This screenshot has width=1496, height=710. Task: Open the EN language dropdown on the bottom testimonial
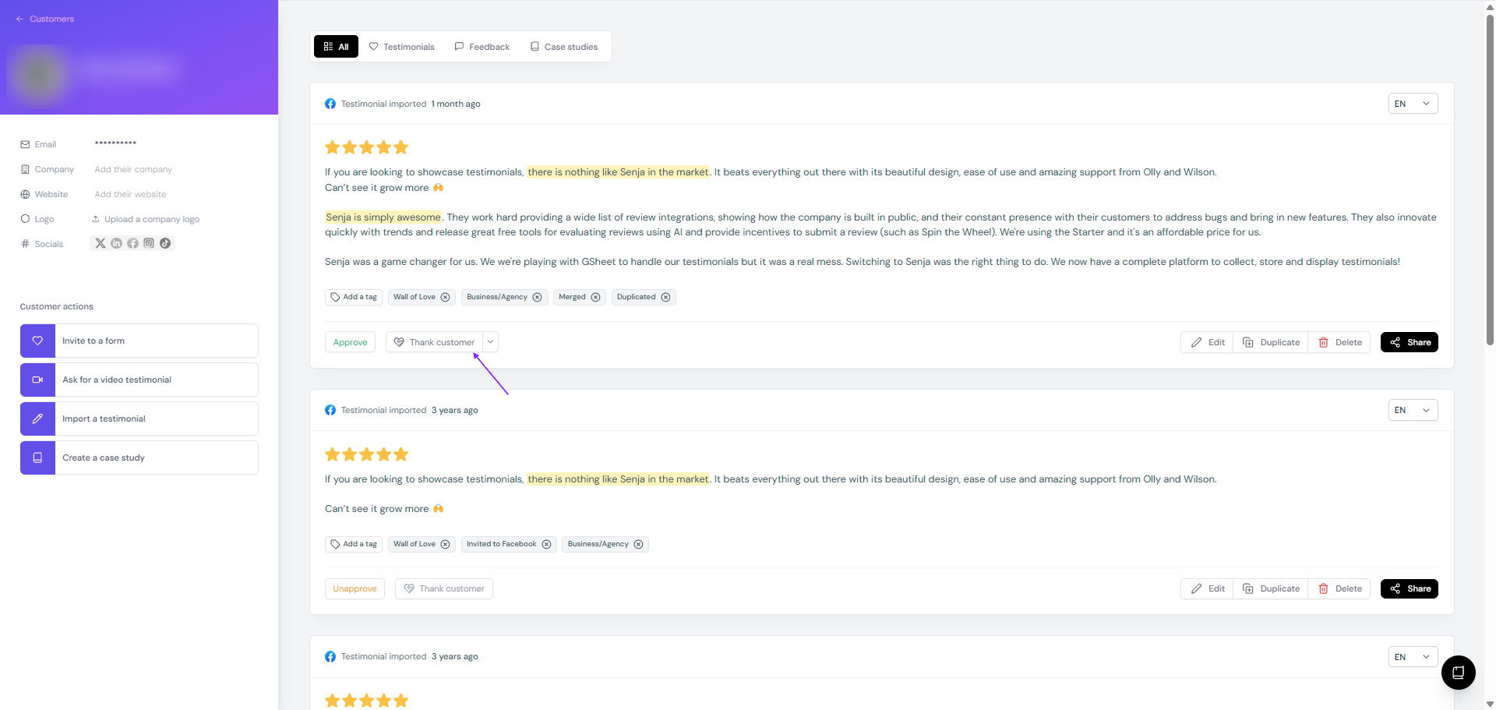[1413, 657]
